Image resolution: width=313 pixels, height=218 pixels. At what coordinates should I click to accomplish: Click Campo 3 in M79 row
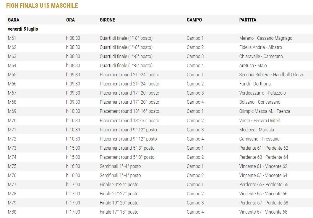coord(195,203)
